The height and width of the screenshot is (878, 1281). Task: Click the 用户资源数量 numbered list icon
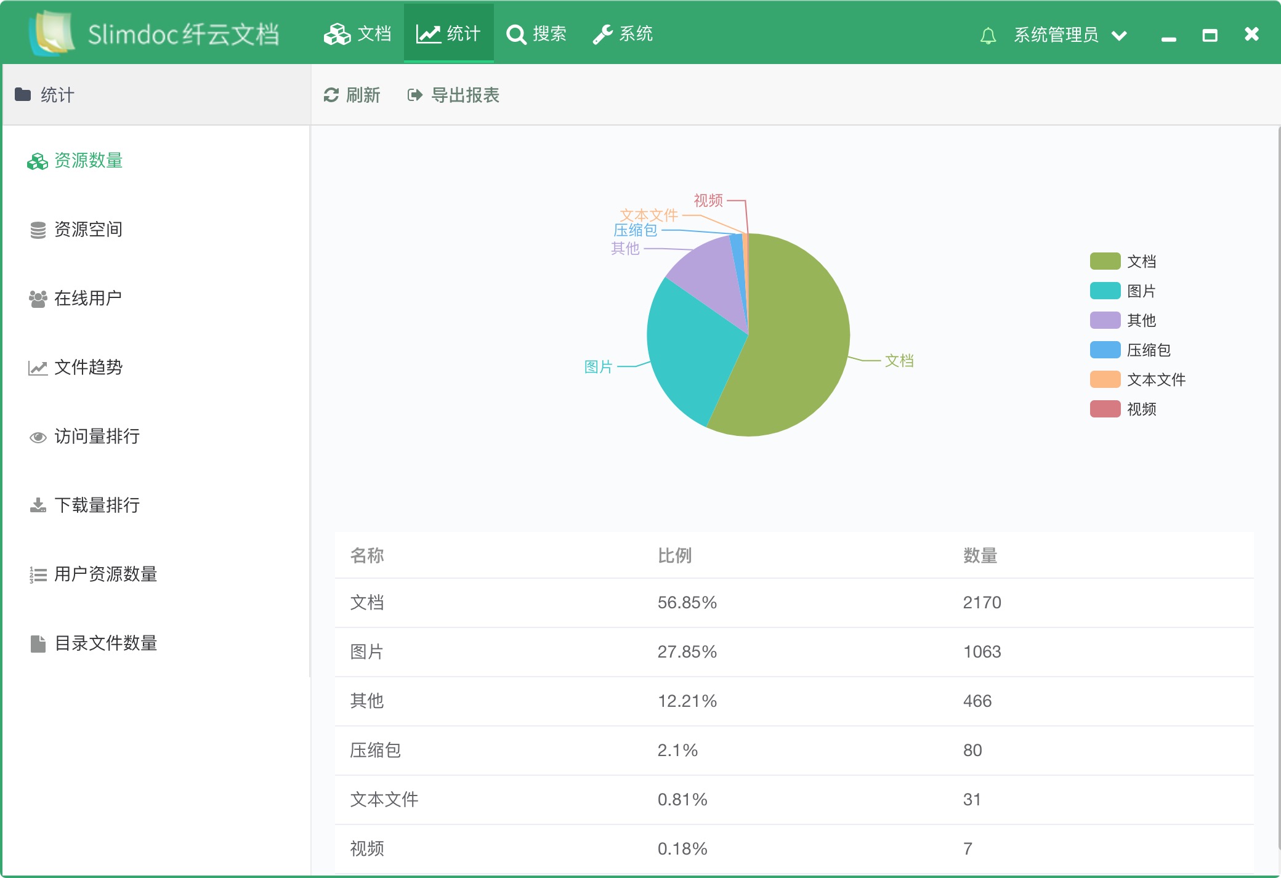pos(38,575)
